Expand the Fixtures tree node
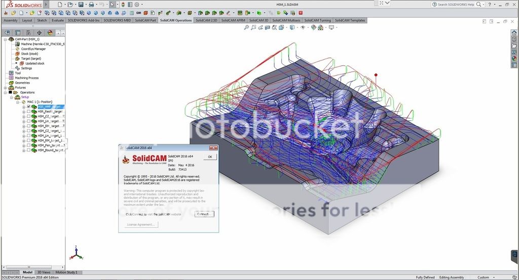Image resolution: width=519 pixels, height=280 pixels. 5,88
